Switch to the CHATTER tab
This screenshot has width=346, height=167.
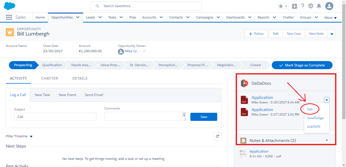49,78
